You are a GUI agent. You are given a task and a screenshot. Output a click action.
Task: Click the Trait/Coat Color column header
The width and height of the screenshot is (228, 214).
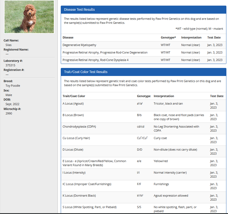(74, 96)
